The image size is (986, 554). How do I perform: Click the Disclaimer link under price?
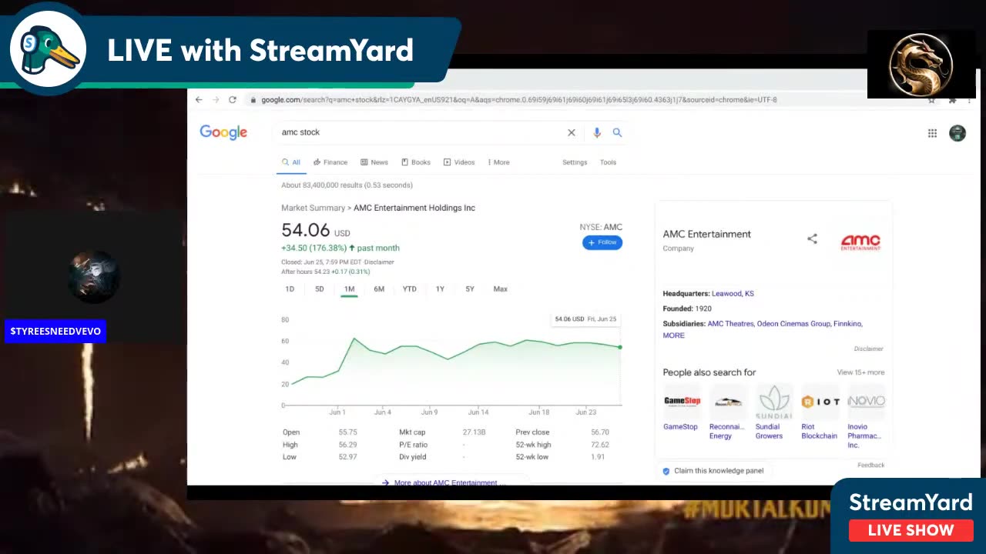(379, 262)
